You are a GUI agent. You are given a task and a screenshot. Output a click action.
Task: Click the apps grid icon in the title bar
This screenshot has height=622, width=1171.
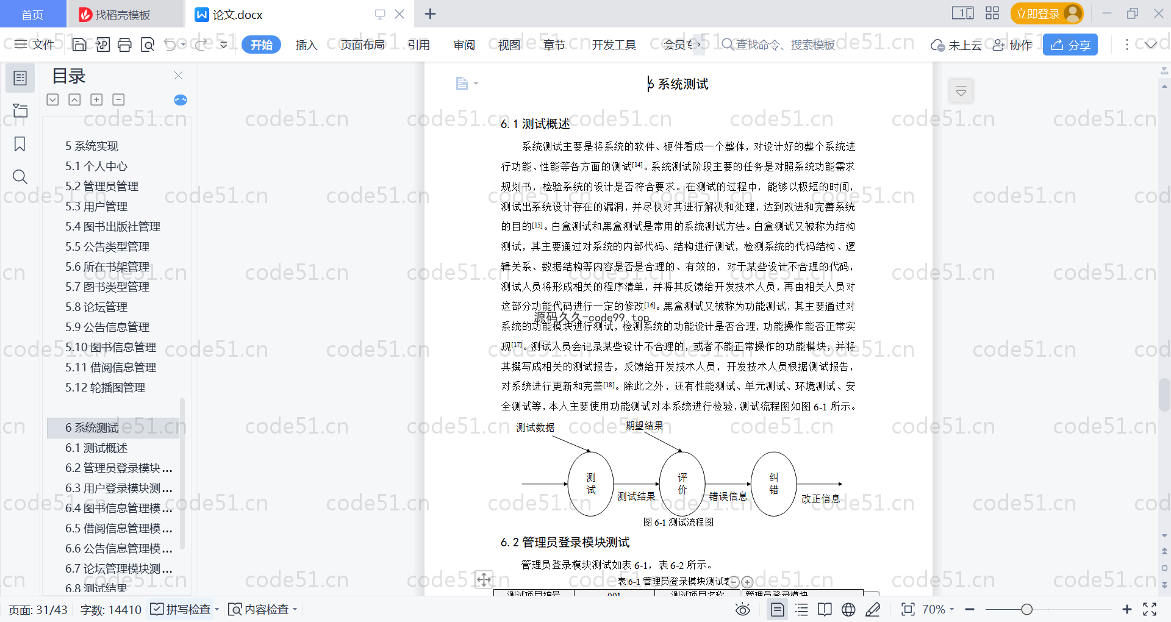tap(992, 13)
